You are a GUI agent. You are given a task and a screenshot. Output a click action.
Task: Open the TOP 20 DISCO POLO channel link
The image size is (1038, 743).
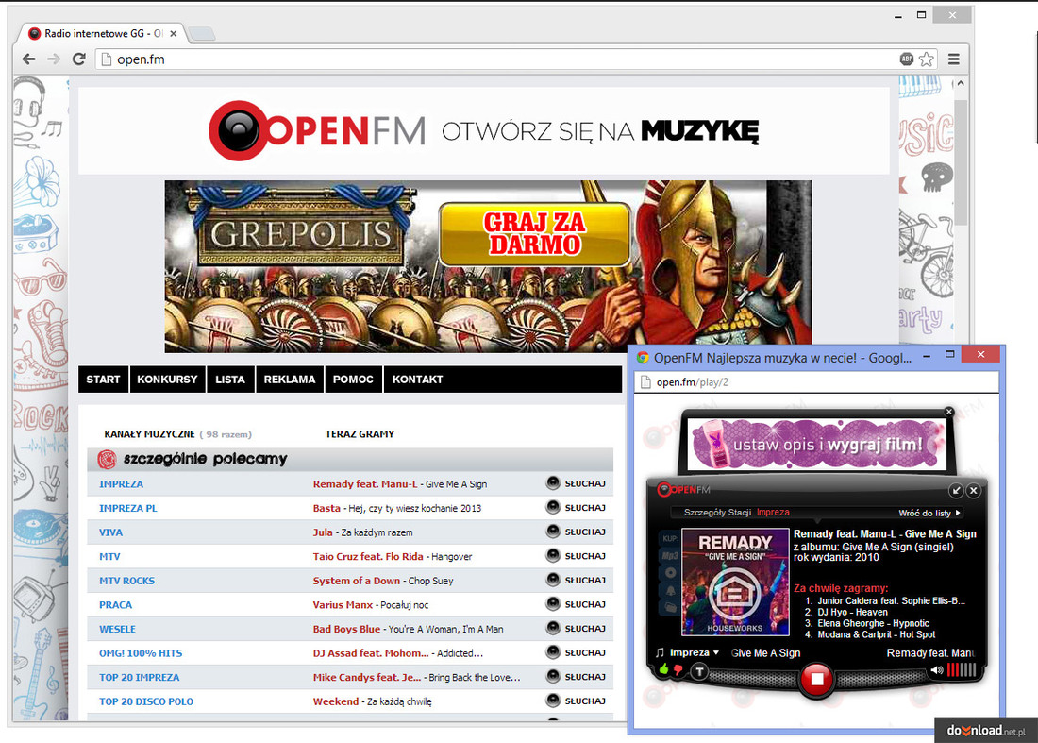pos(146,702)
